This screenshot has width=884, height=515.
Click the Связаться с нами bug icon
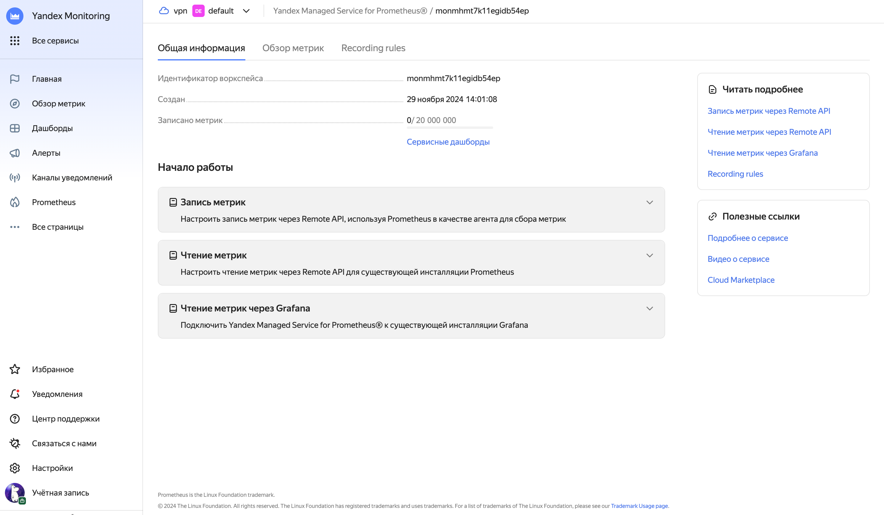click(15, 443)
